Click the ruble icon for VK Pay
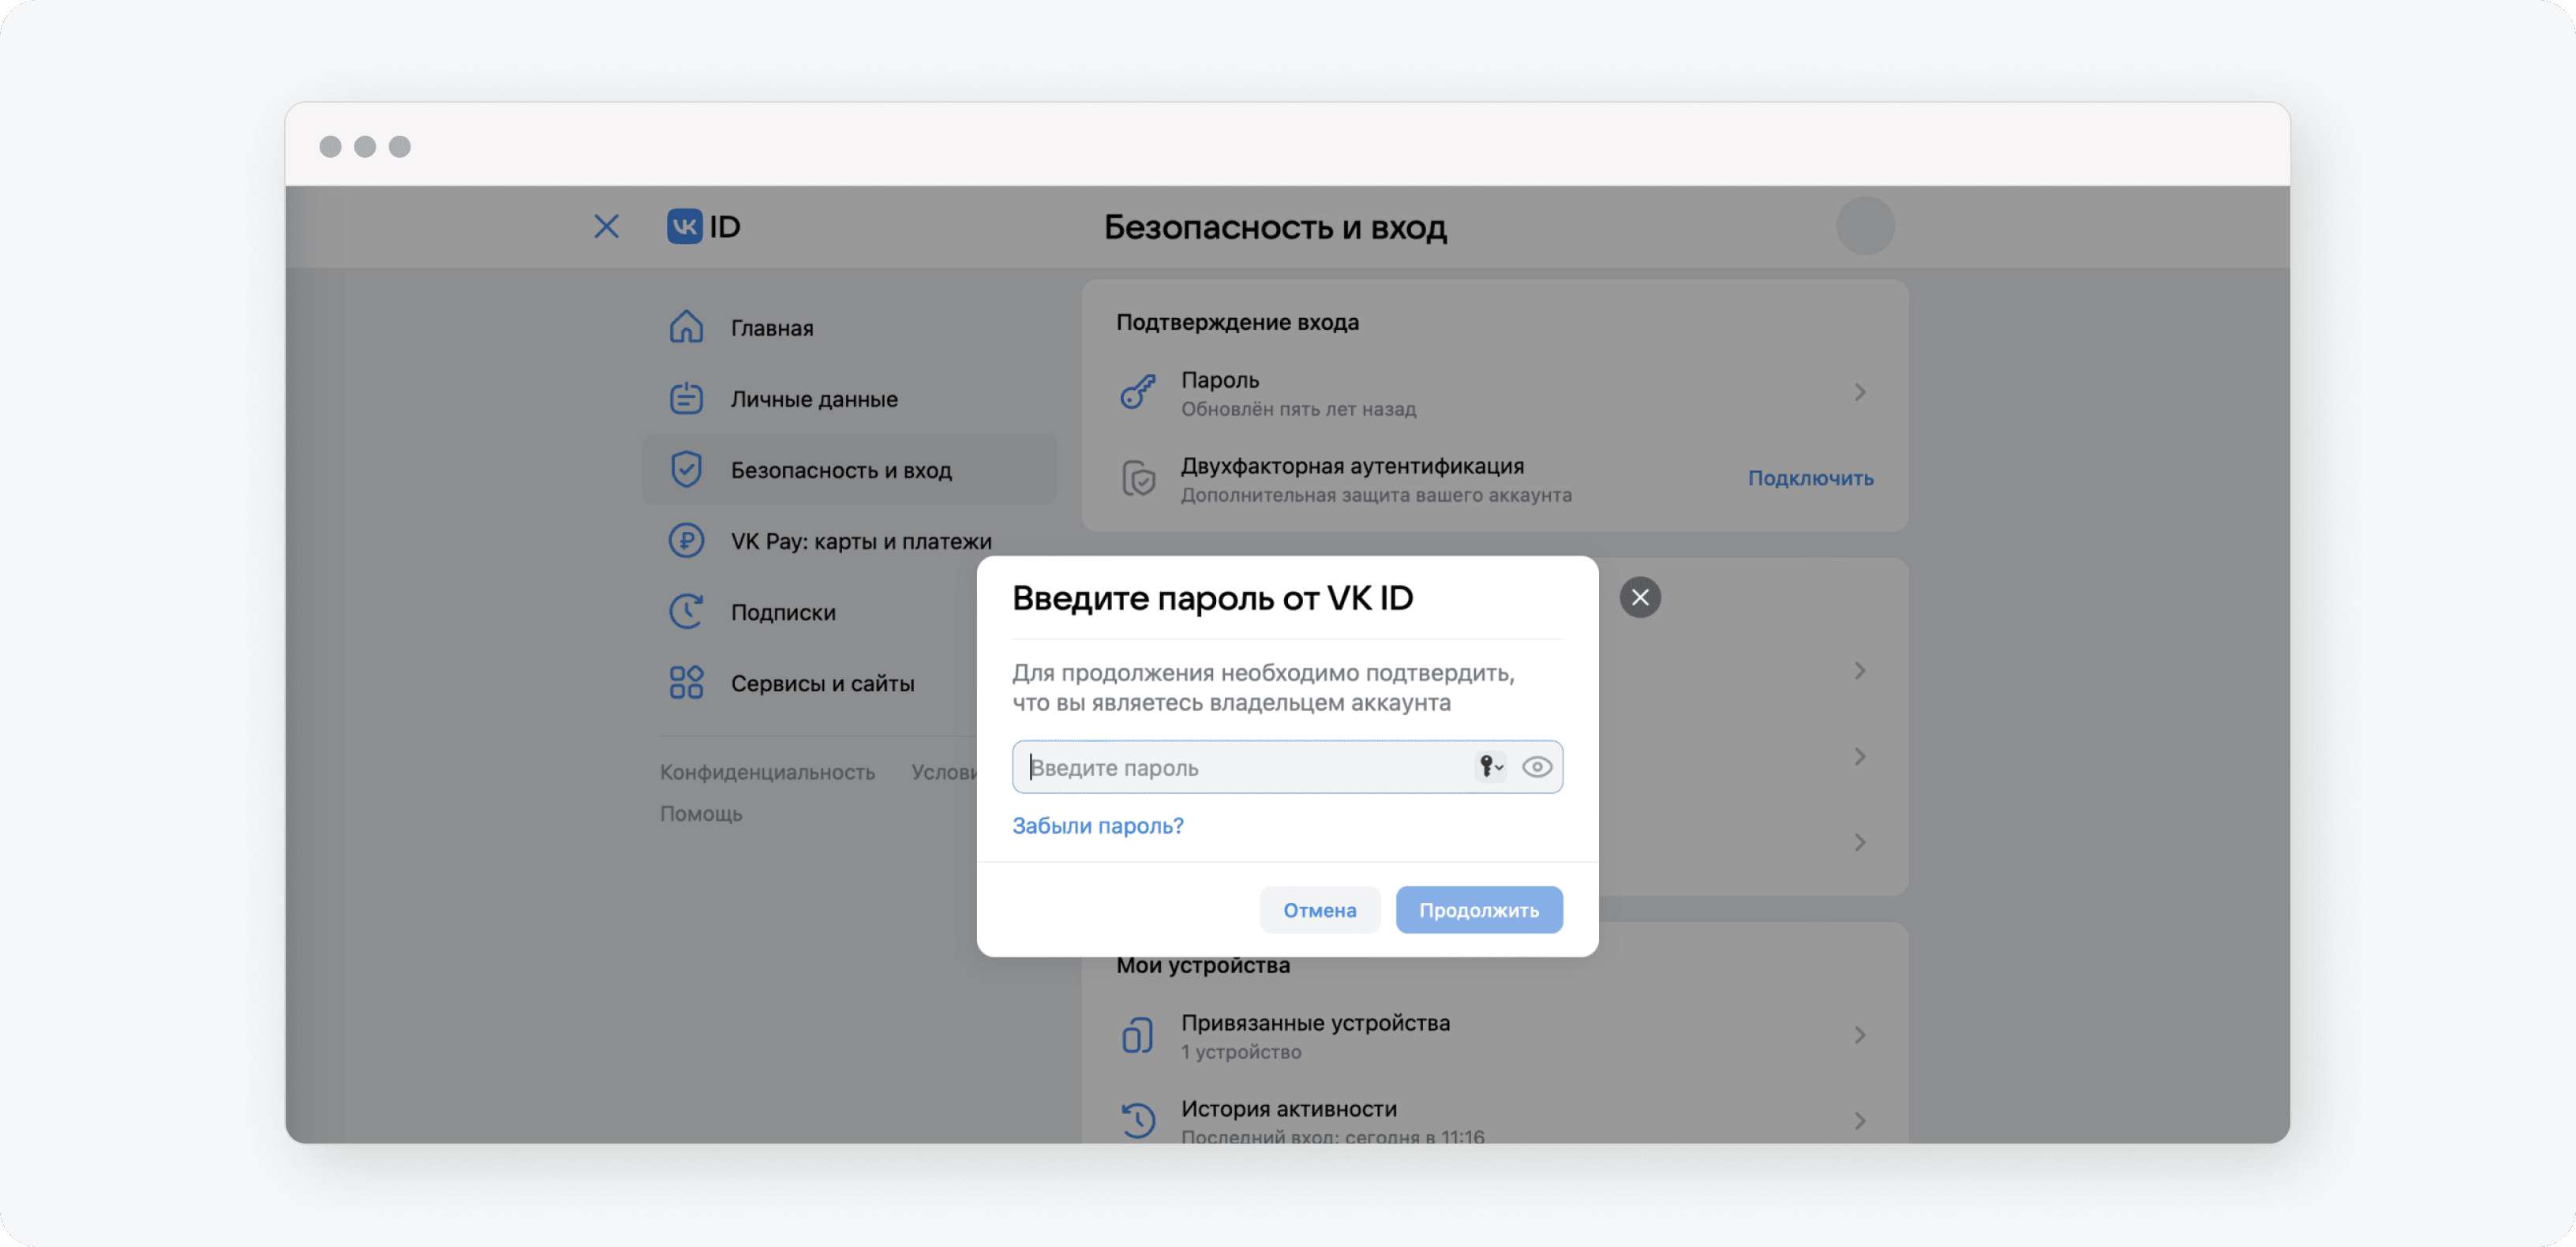 coord(686,541)
